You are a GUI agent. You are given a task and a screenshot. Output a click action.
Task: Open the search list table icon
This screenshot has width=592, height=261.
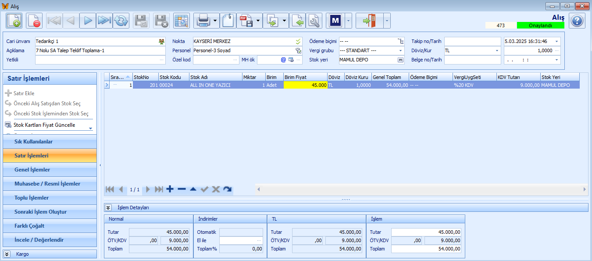coord(182,21)
